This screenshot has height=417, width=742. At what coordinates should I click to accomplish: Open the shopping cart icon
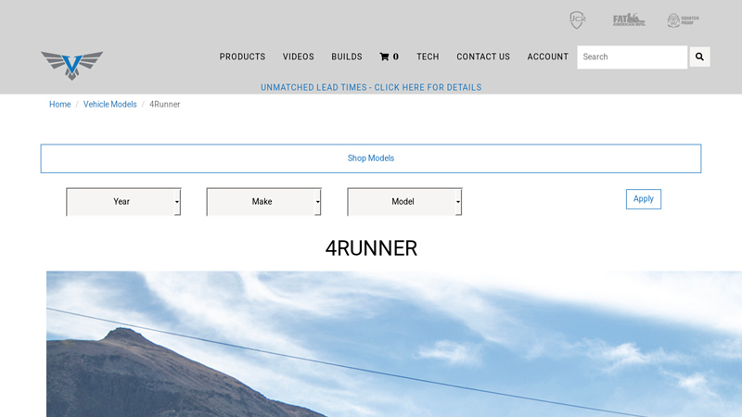[389, 57]
